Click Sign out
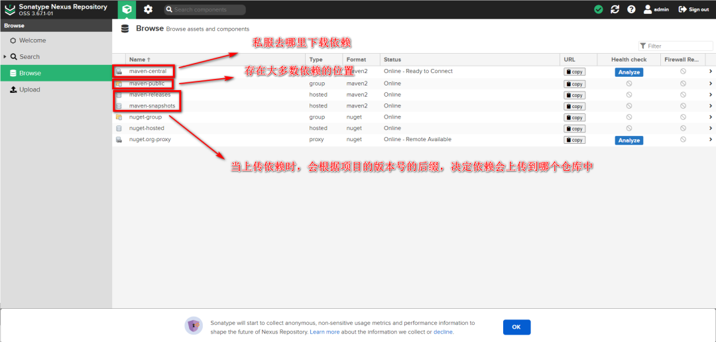 coord(693,9)
